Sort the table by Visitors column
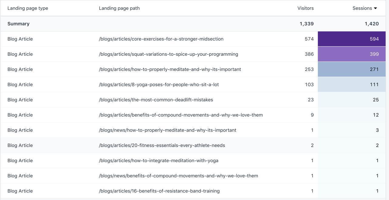 click(x=305, y=8)
